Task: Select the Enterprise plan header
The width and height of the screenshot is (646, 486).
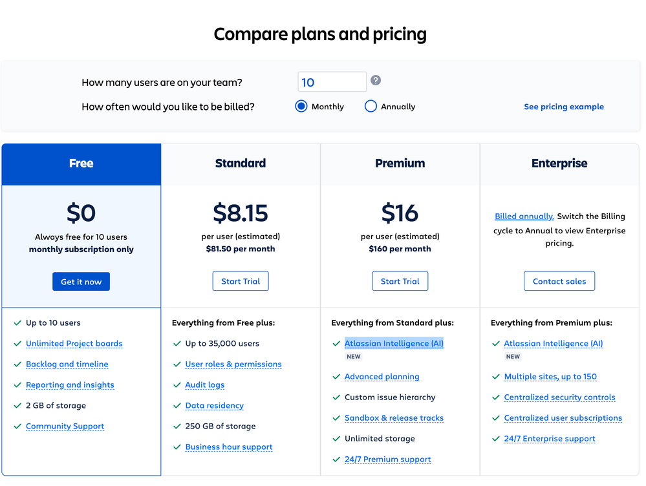Action: pyautogui.click(x=559, y=164)
